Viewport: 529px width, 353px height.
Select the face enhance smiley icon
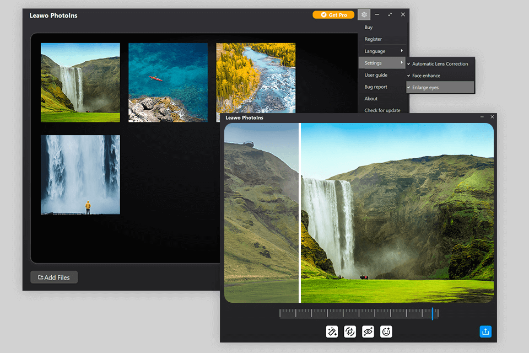point(386,331)
